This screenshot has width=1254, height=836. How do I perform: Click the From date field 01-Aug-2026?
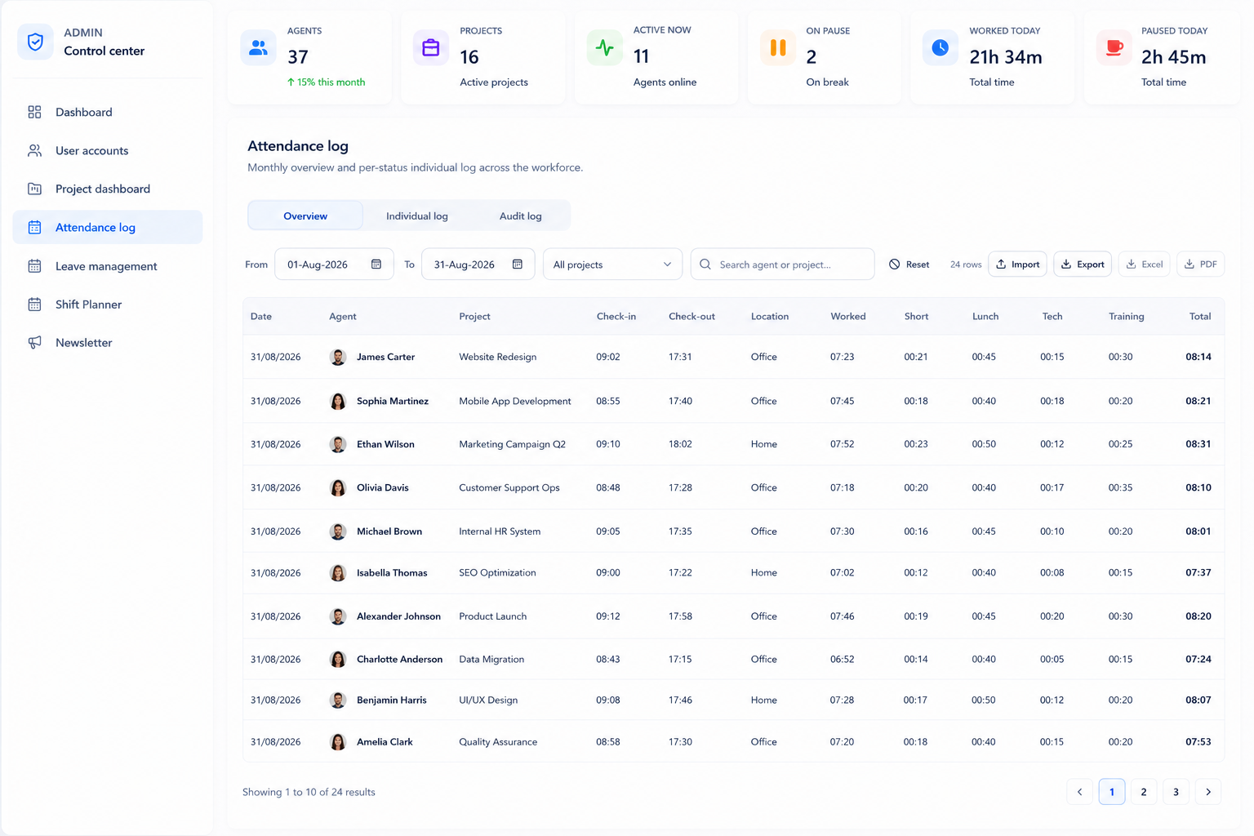(x=334, y=265)
